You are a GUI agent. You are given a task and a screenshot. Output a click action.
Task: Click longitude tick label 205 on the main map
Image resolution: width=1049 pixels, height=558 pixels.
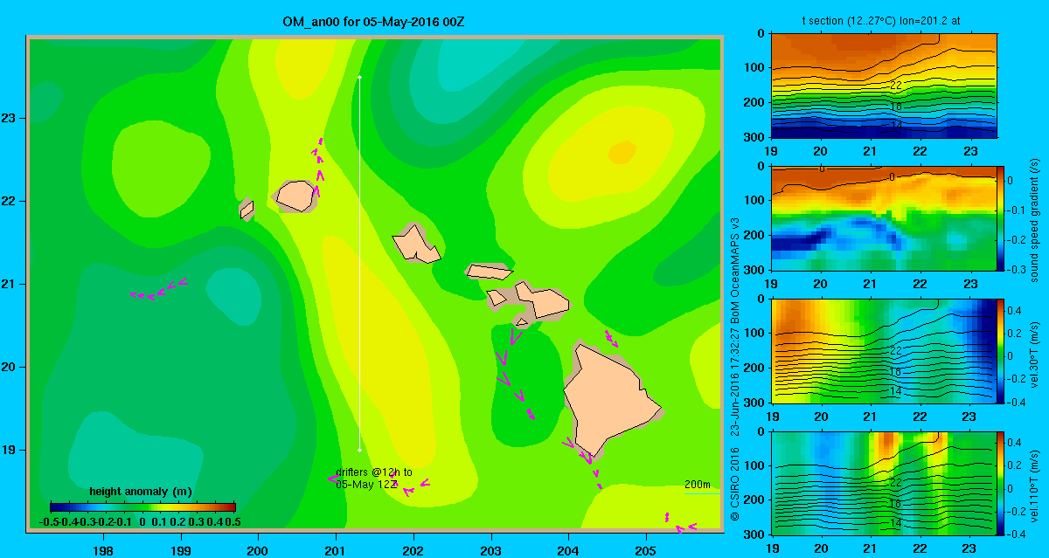coord(646,550)
